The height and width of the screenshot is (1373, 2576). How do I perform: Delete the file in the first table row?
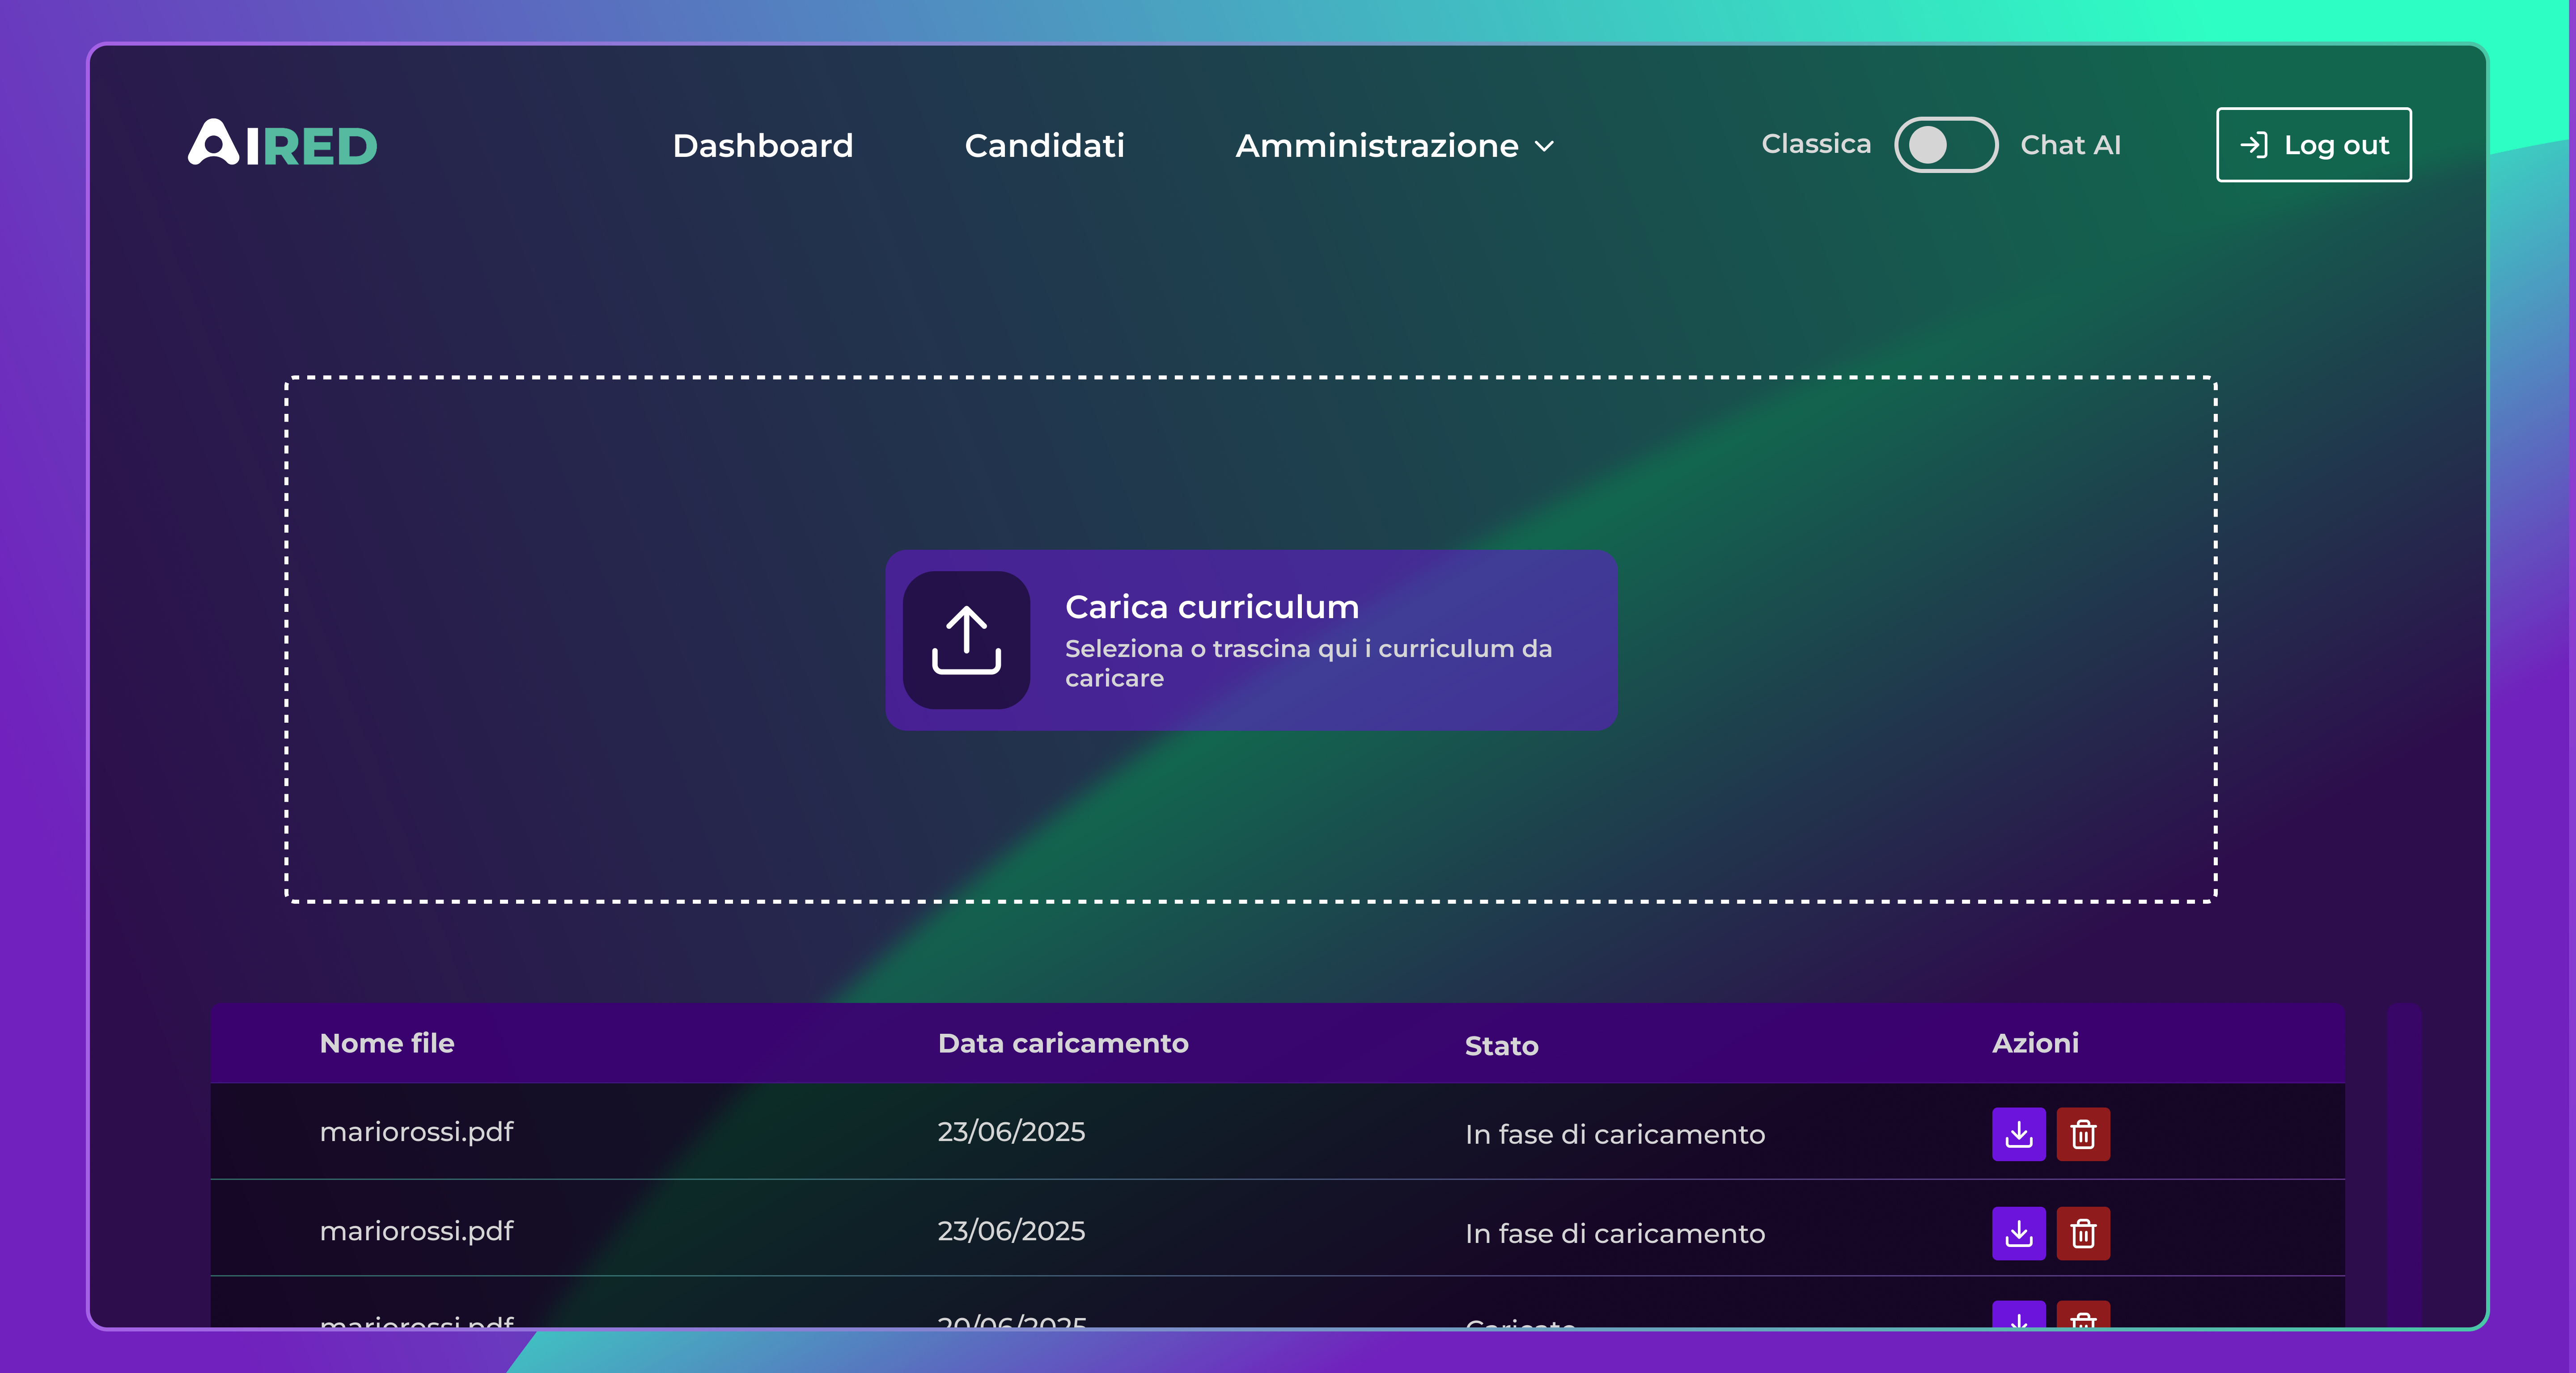pyautogui.click(x=2083, y=1134)
